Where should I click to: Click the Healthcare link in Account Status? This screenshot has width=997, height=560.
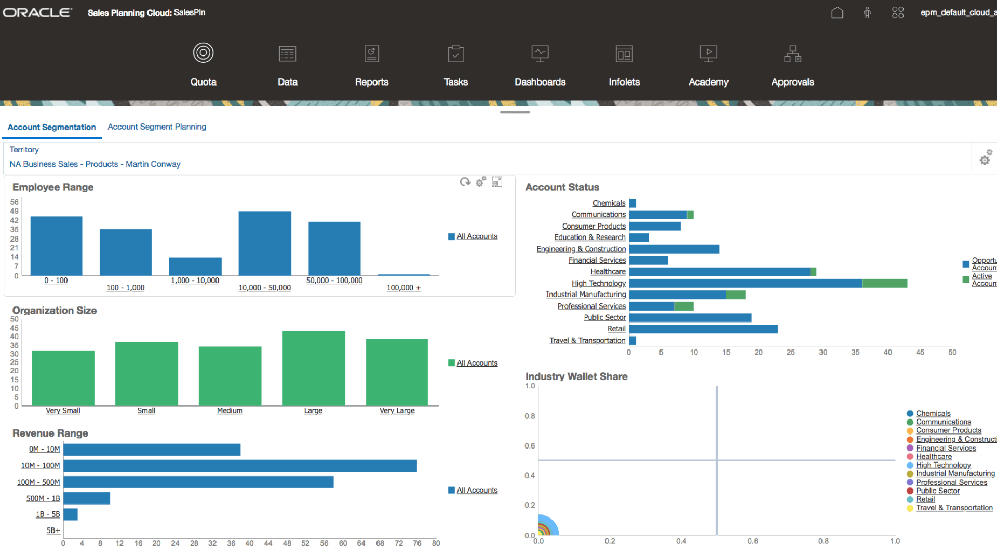pyautogui.click(x=608, y=271)
